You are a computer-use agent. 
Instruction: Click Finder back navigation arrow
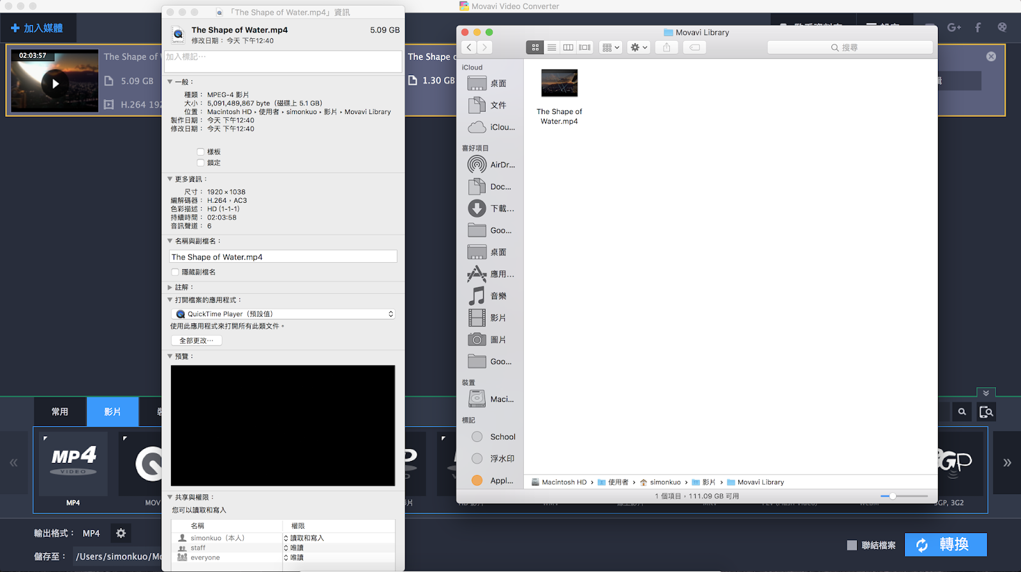click(x=469, y=47)
